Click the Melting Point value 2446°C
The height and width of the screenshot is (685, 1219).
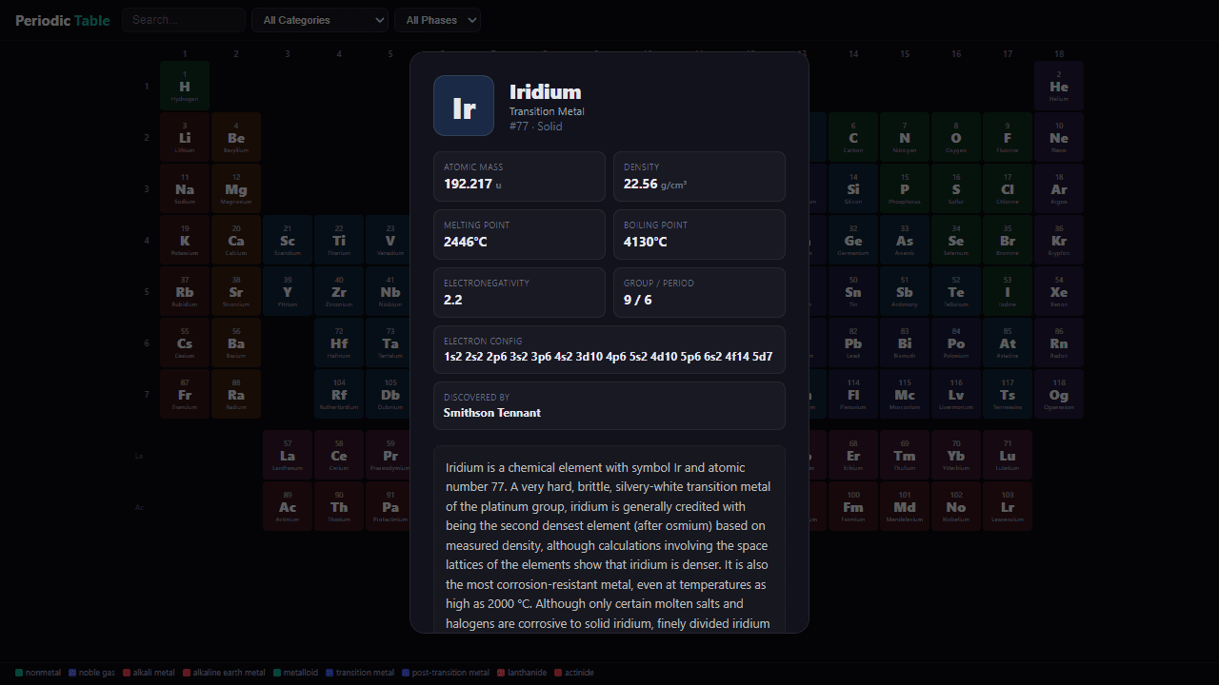tap(465, 242)
